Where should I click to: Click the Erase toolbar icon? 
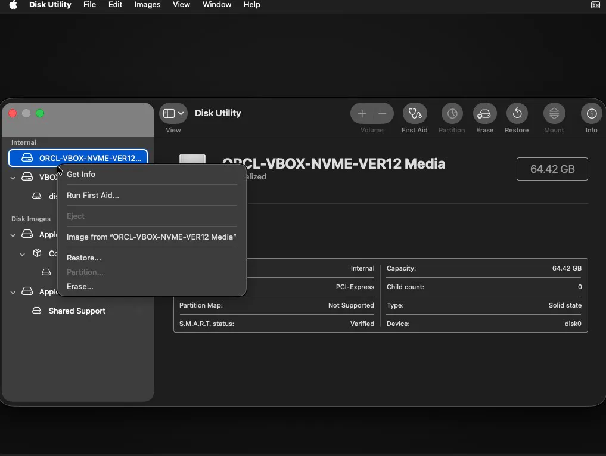(x=484, y=113)
